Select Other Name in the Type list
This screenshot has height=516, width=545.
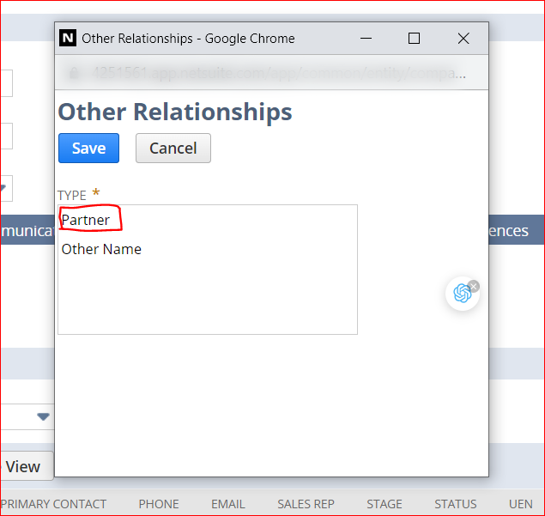pyautogui.click(x=101, y=249)
